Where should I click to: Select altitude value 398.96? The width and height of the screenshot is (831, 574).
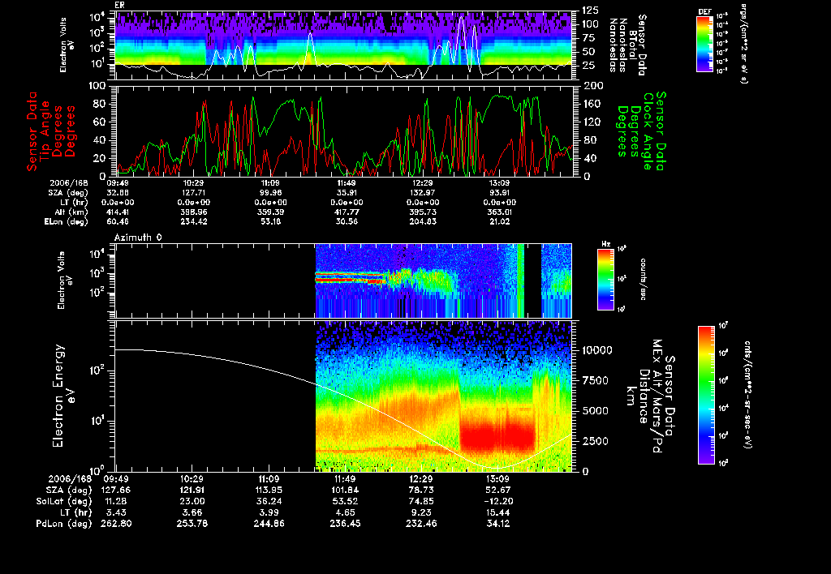coord(193,212)
